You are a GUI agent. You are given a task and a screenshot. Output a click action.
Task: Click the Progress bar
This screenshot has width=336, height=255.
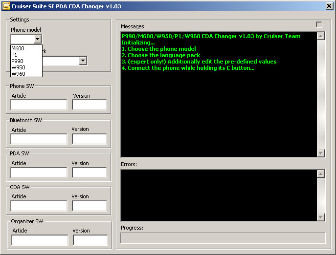pos(223,238)
